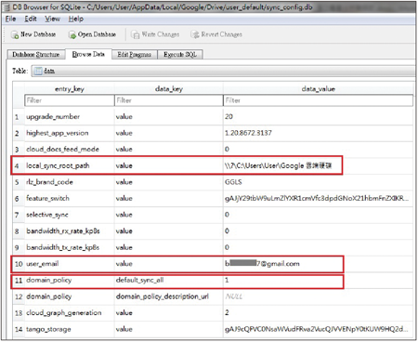Select the bandwidth_tx_rate_kpBs cell
This screenshot has height=342, width=418.
click(70, 247)
